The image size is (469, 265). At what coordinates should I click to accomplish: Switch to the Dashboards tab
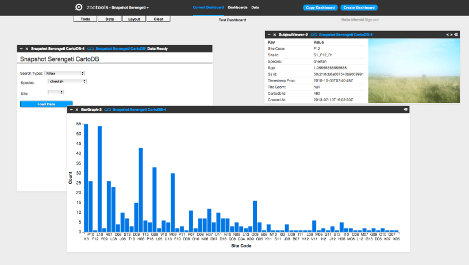coord(237,7)
